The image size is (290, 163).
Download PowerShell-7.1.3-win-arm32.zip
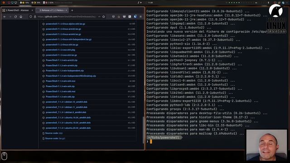pyautogui.click(x=62, y=60)
